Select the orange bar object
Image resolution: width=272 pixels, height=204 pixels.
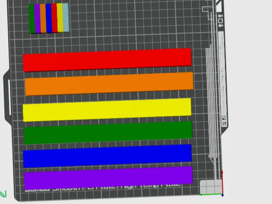(x=109, y=84)
